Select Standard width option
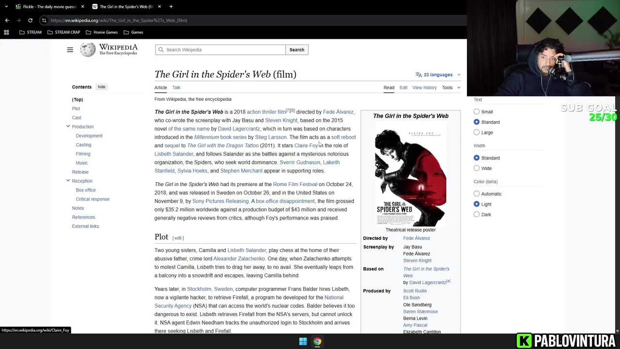 tap(477, 158)
